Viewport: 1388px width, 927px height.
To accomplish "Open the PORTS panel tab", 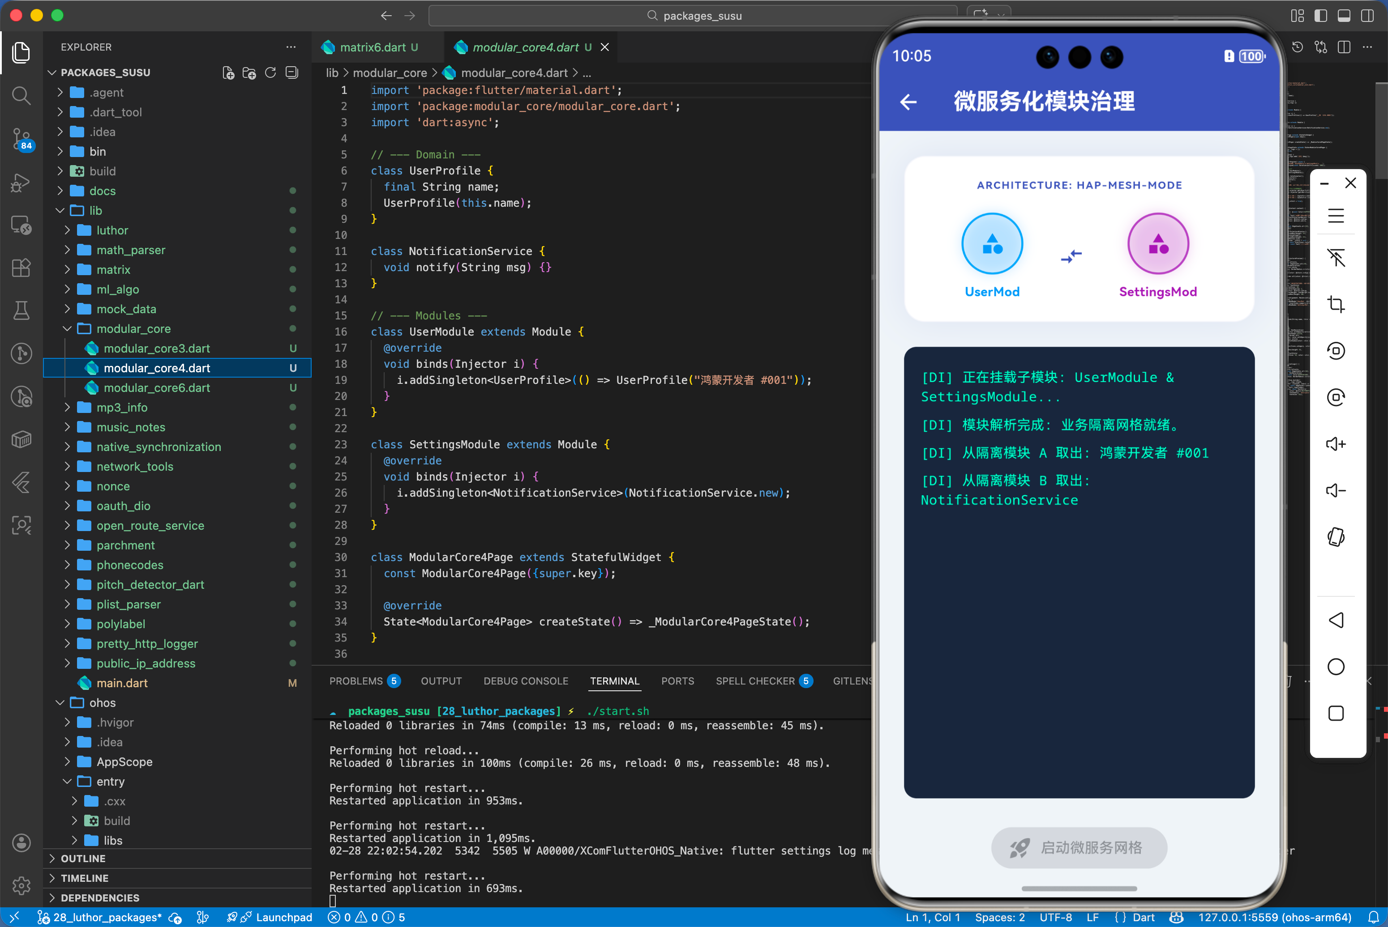I will (678, 681).
